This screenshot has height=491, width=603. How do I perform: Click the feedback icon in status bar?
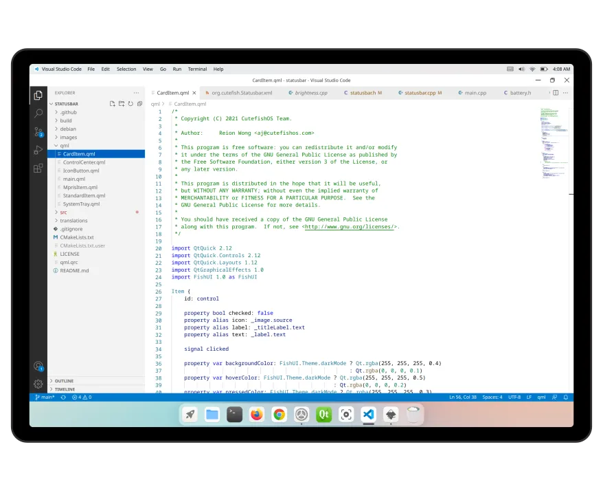[554, 397]
